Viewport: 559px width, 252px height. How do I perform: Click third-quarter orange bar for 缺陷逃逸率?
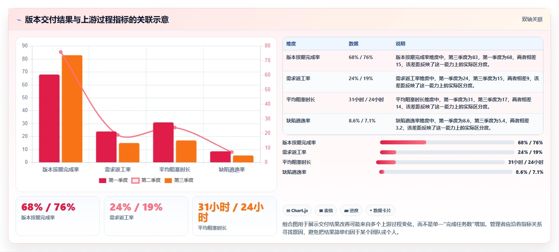point(243,159)
